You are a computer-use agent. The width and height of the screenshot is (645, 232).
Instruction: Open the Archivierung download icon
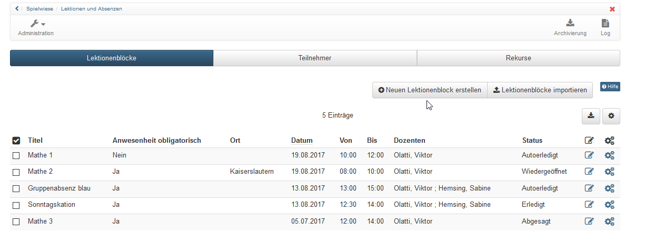coord(570,23)
